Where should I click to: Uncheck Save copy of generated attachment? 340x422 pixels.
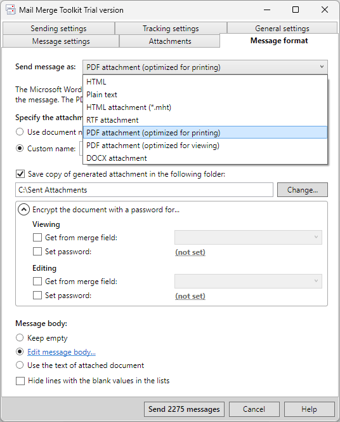[20, 174]
